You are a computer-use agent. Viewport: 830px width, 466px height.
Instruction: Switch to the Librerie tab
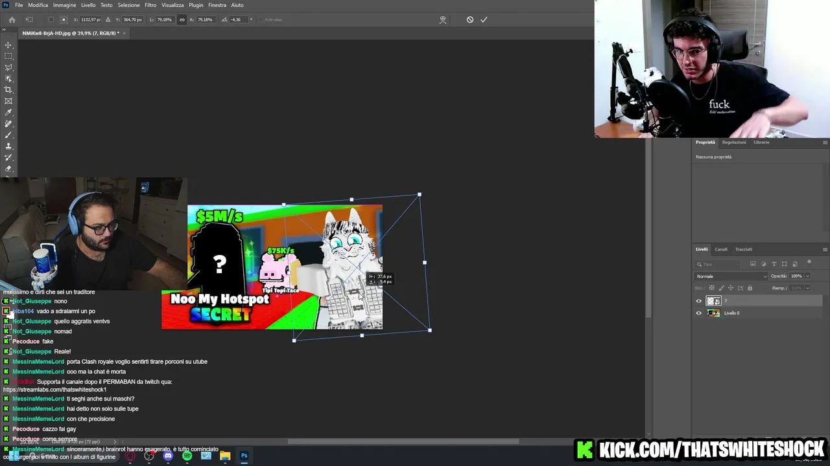pos(761,142)
